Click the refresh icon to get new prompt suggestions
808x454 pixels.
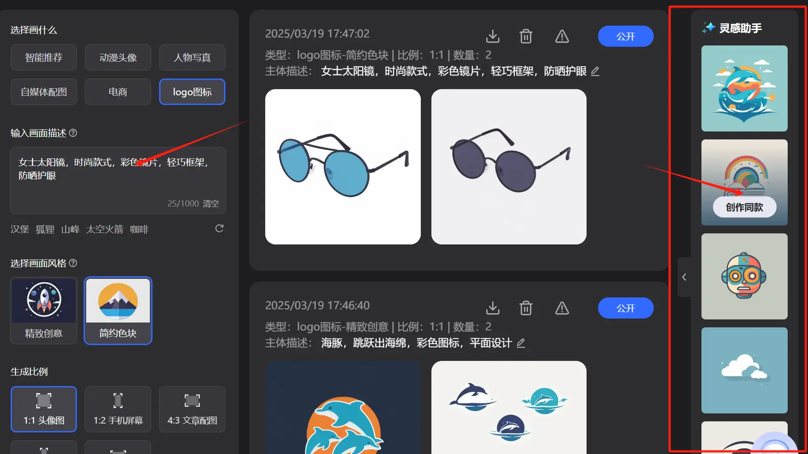tap(219, 229)
